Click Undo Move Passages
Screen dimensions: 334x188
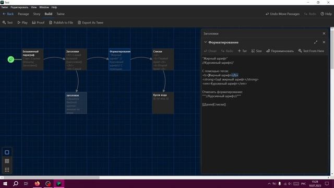[x=282, y=14]
